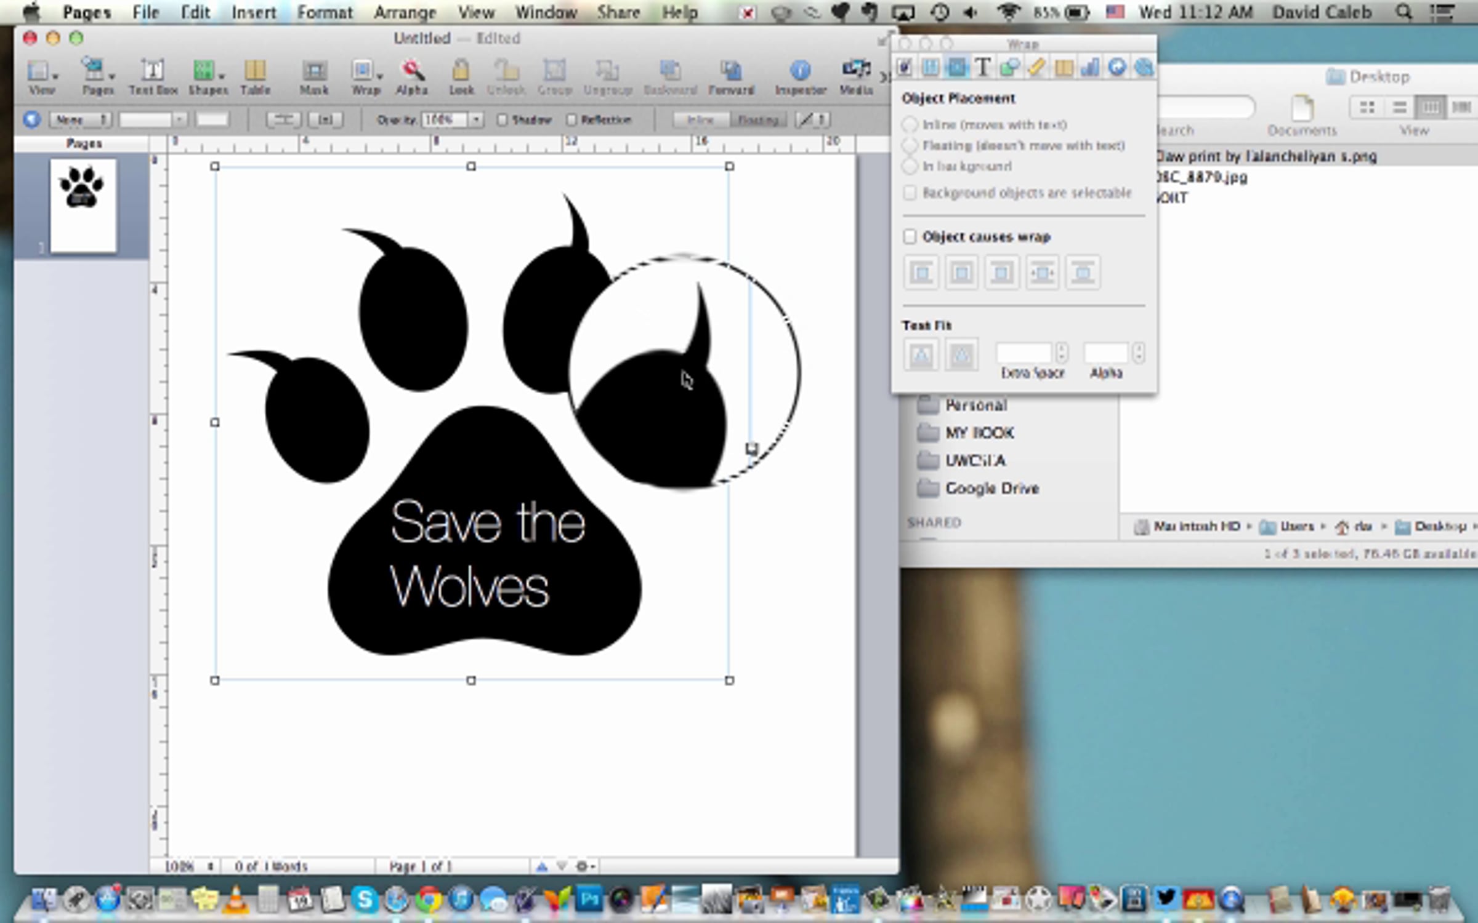Click the Floating placement button

(757, 119)
